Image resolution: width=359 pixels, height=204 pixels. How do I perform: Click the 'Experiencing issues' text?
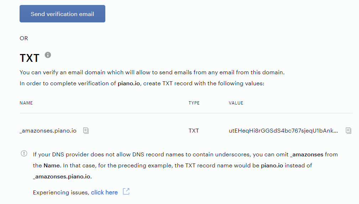[61, 193]
